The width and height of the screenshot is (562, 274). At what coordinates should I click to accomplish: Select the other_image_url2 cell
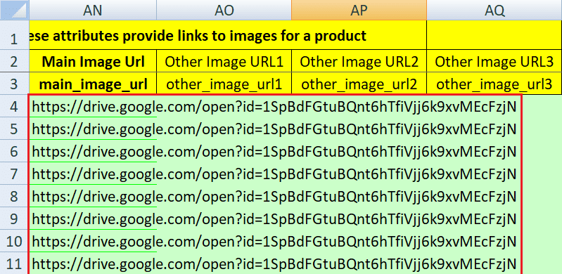coord(359,84)
